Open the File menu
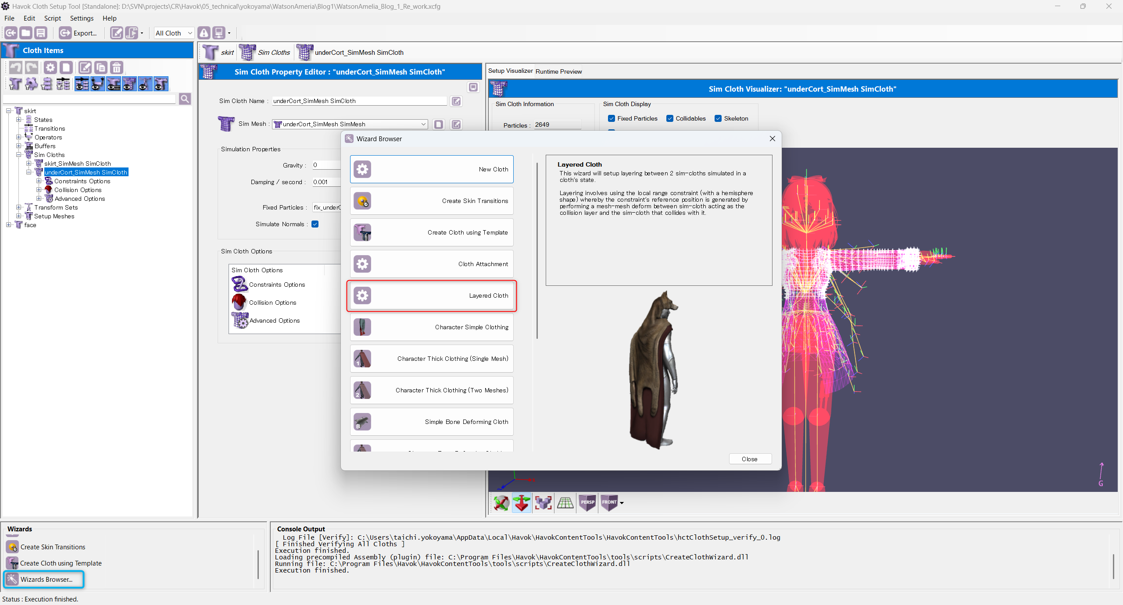The image size is (1123, 605). pyautogui.click(x=9, y=18)
